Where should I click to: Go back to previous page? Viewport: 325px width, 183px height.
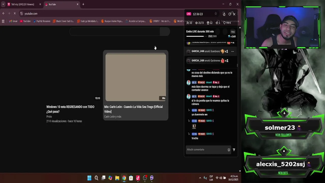(3, 13)
